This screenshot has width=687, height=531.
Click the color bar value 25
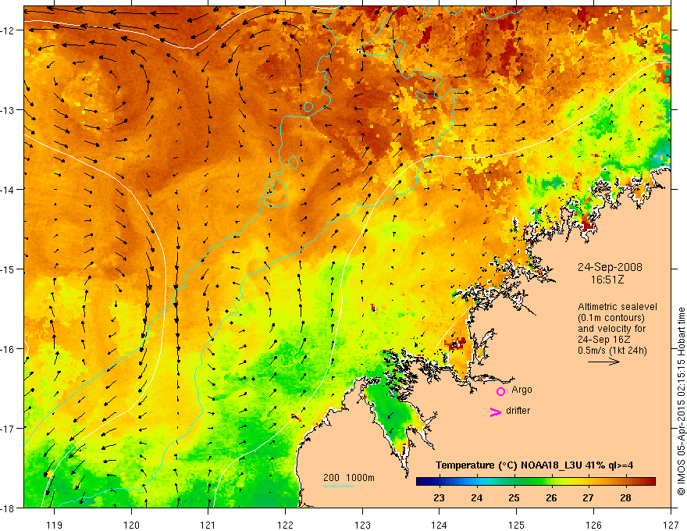(514, 497)
